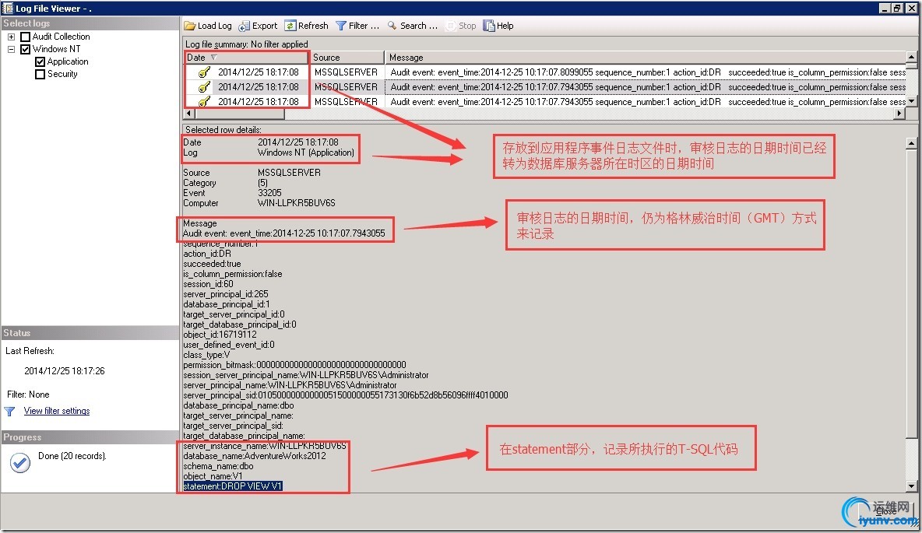Click the Filter funnel icon in toolbar
This screenshot has width=922, height=533.
(340, 26)
